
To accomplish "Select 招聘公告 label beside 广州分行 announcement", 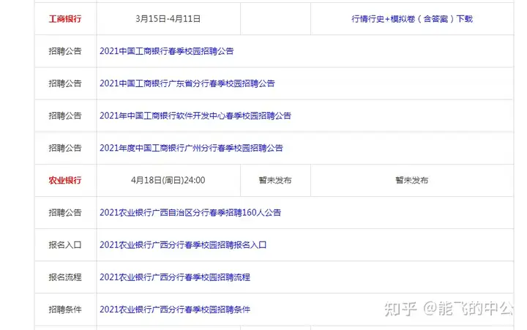I will tap(65, 148).
